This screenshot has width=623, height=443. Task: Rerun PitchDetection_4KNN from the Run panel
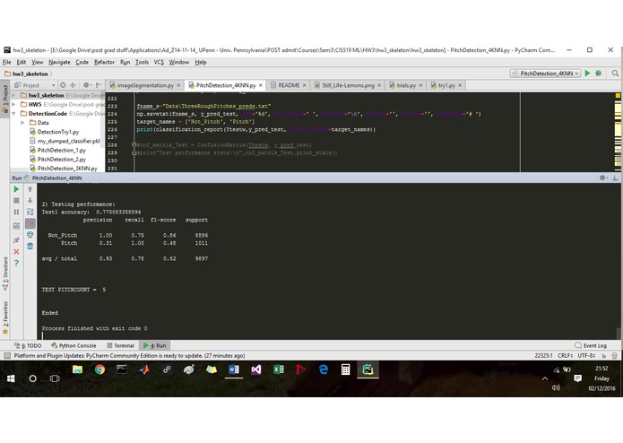coord(16,189)
